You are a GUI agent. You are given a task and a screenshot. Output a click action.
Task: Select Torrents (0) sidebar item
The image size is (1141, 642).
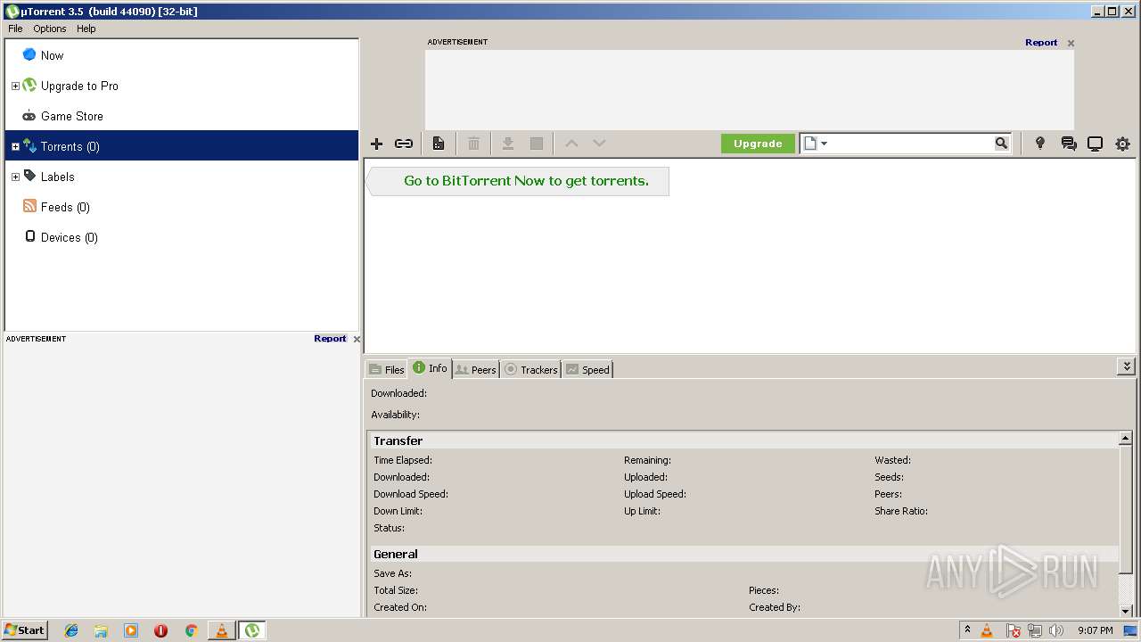[x=182, y=146]
